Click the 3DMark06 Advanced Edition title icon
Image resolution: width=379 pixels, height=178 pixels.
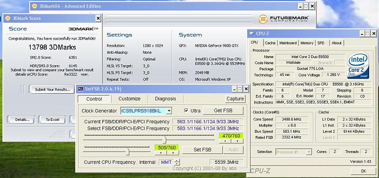point(34,6)
